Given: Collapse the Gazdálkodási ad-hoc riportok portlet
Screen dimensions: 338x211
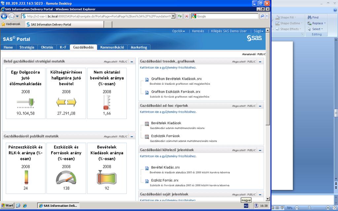Looking at the screenshot, I should coord(260,106).
